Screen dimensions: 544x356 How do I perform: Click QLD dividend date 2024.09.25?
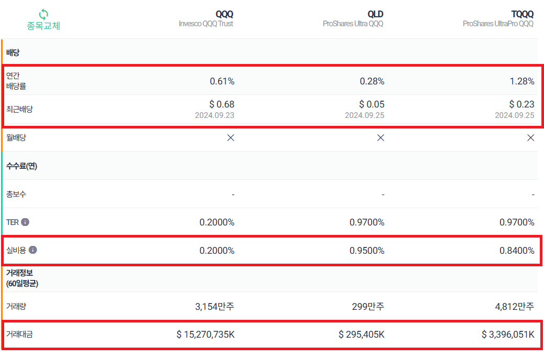pos(364,115)
